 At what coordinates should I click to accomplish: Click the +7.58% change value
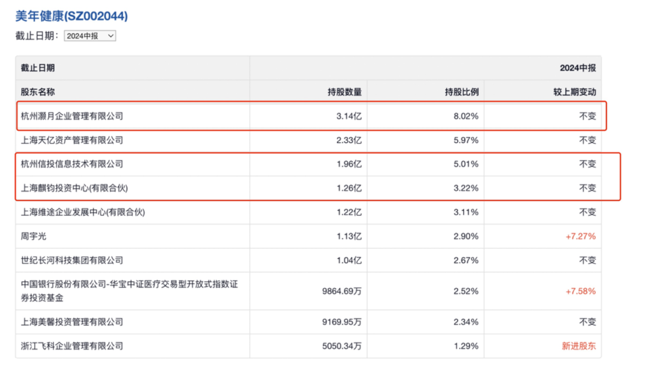[x=580, y=291]
